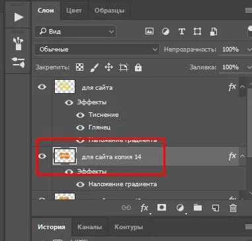
Task: Click link layers icon at panel bottom
Action: pyautogui.click(x=126, y=207)
